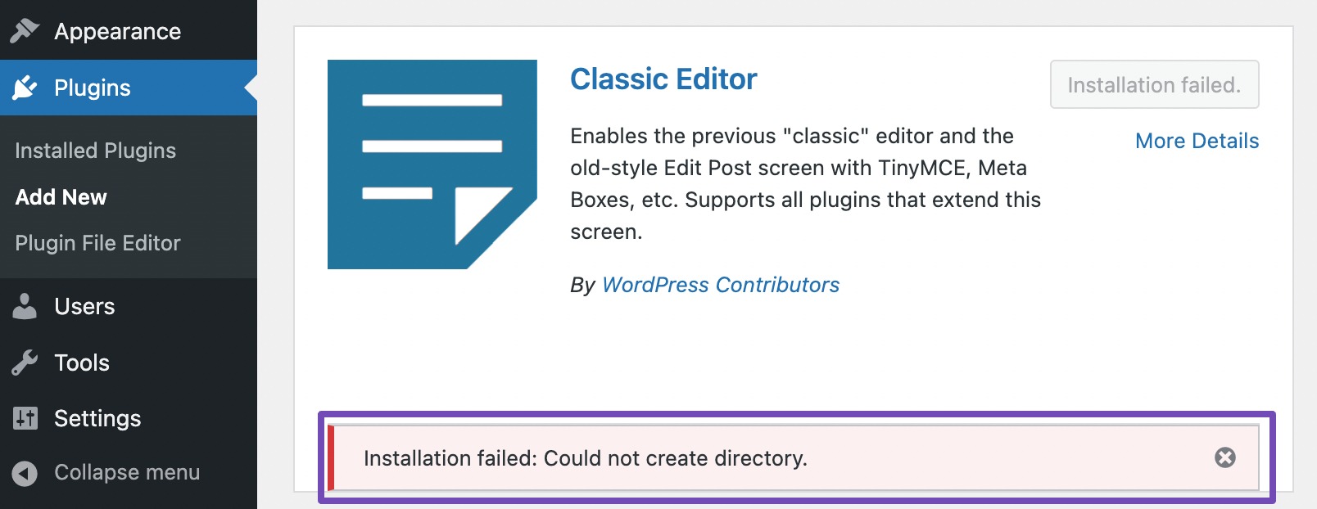Collapse the admin sidebar menu
1317x509 pixels.
tap(126, 472)
